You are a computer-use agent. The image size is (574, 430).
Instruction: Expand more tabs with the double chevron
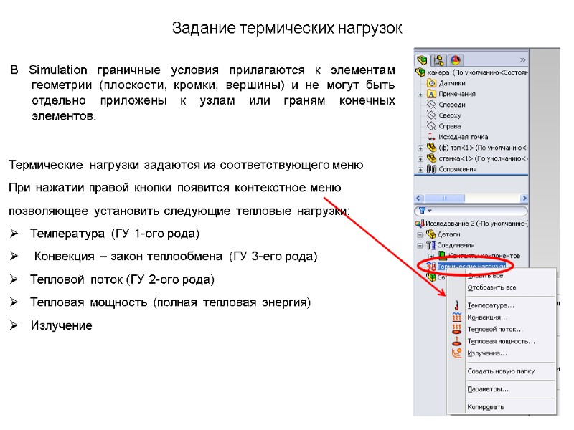point(522,60)
